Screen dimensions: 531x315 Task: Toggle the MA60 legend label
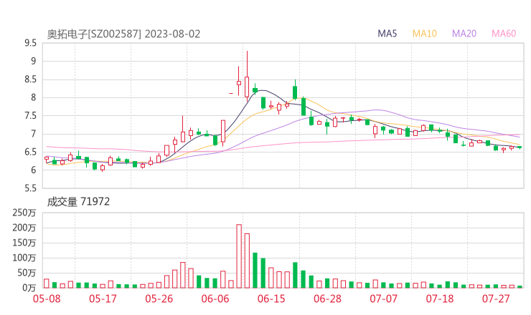click(x=504, y=34)
